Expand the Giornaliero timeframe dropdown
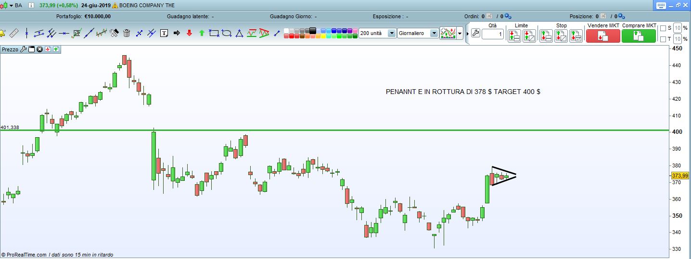 pos(434,34)
